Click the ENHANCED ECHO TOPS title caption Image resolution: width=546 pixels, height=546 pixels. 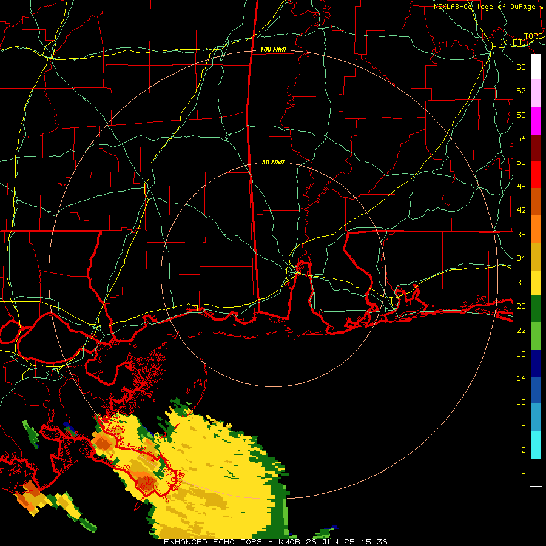(275, 542)
